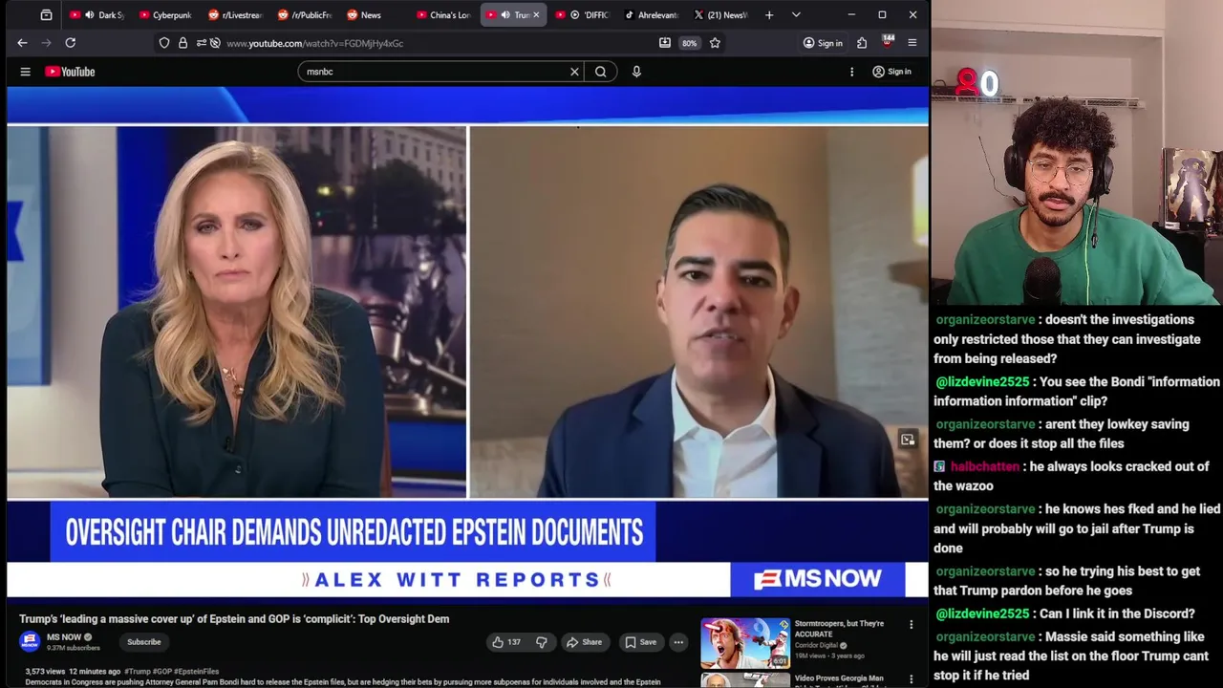Open the MS NOW channel name link
1223x688 pixels.
64,637
